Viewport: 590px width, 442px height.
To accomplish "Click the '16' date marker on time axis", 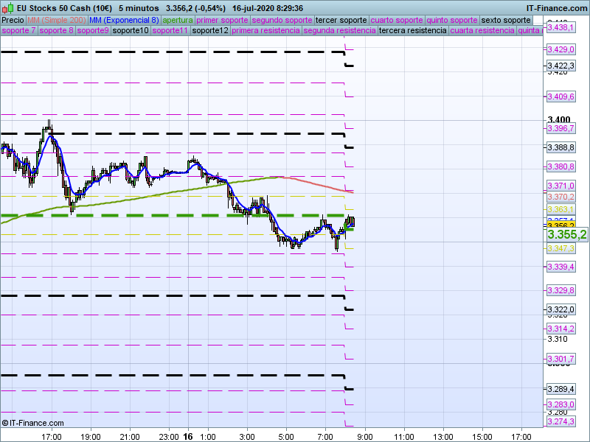I will pos(188,436).
